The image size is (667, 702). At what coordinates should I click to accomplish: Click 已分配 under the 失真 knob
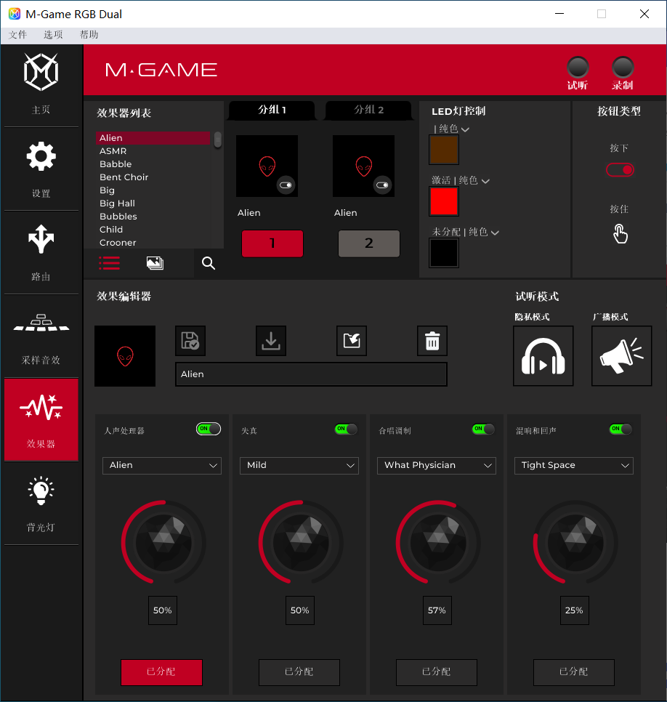pyautogui.click(x=299, y=672)
